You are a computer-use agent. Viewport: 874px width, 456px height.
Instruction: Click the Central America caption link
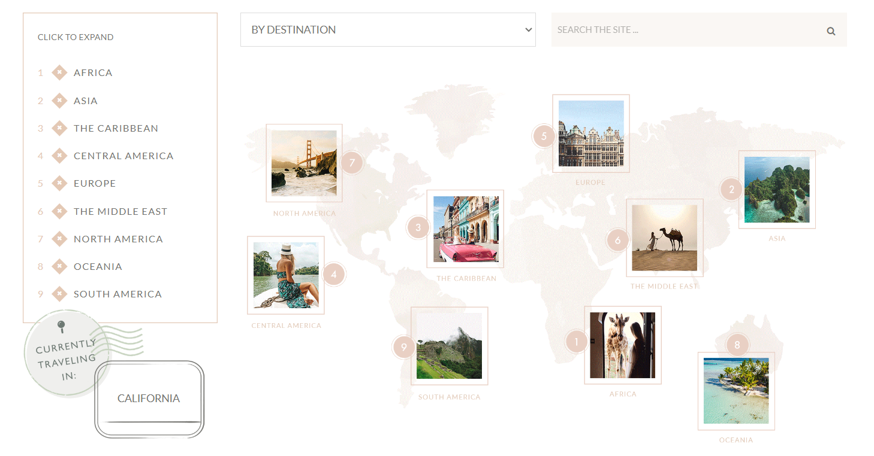tap(287, 326)
